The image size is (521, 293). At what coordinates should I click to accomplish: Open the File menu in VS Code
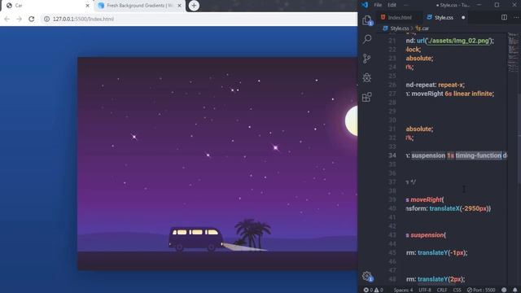tap(378, 5)
